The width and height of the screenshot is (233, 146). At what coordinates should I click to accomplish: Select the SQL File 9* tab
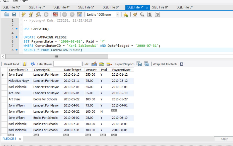click(x=184, y=7)
